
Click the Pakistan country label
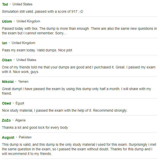[x=25, y=137]
